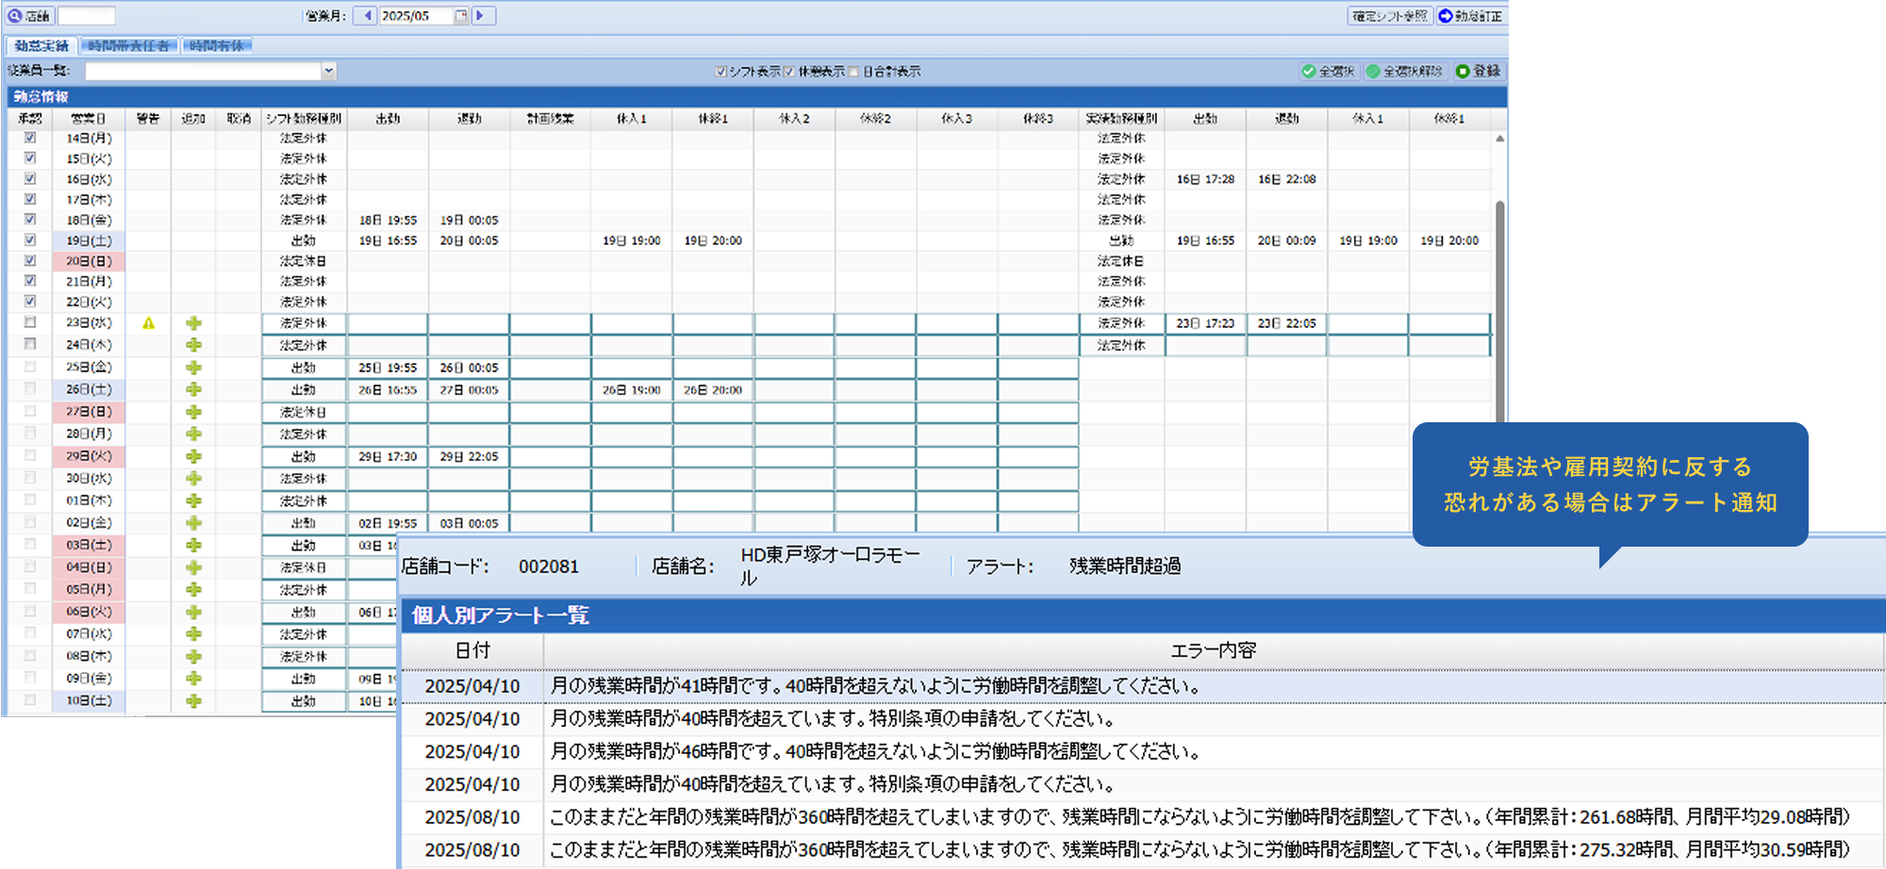Screen dimensions: 1886x869
Task: Click the green plus on the 10日(土) row
Action: (x=193, y=701)
